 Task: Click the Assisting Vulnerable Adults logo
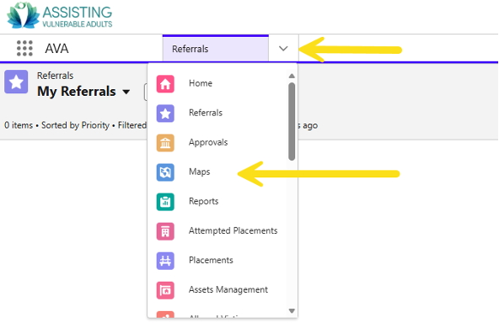click(x=60, y=15)
